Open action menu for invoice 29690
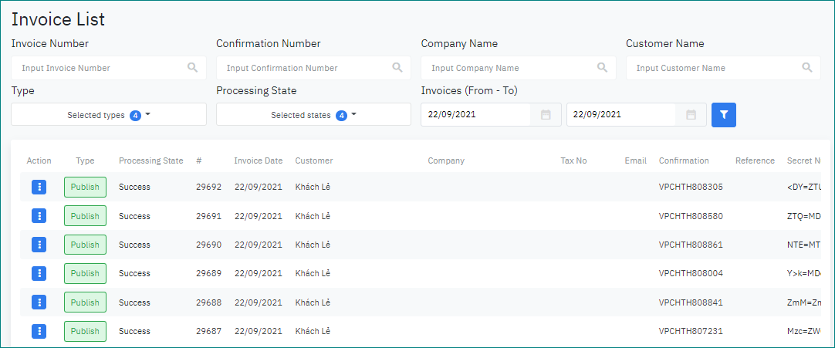 point(39,245)
